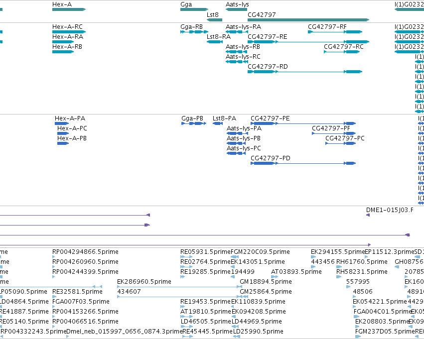Click the Lst8 gene label
The width and height of the screenshot is (424, 339).
(213, 15)
